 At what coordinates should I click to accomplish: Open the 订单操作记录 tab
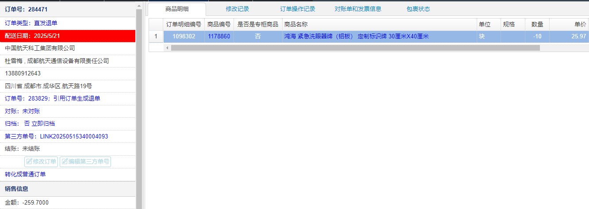click(298, 9)
